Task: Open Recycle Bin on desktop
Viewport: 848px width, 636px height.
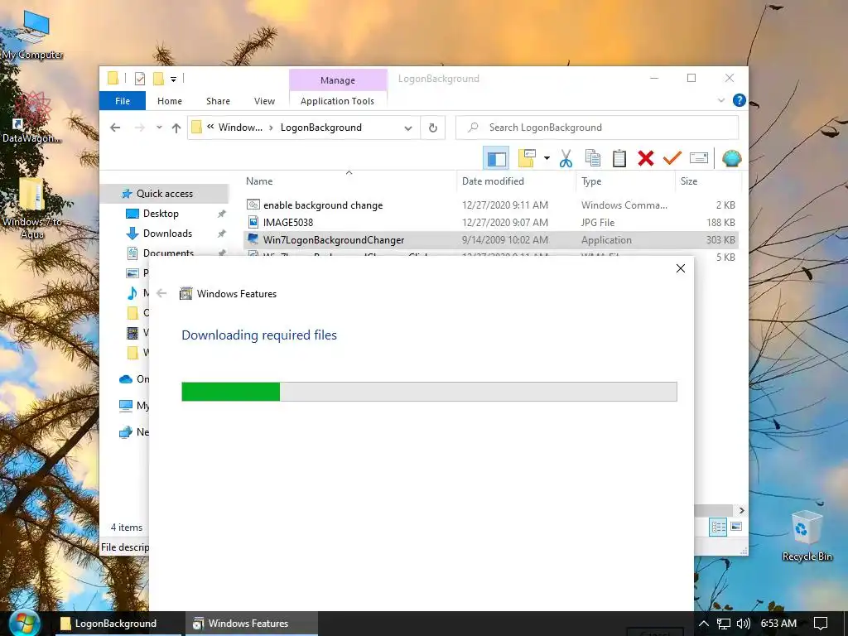Action: click(x=807, y=537)
